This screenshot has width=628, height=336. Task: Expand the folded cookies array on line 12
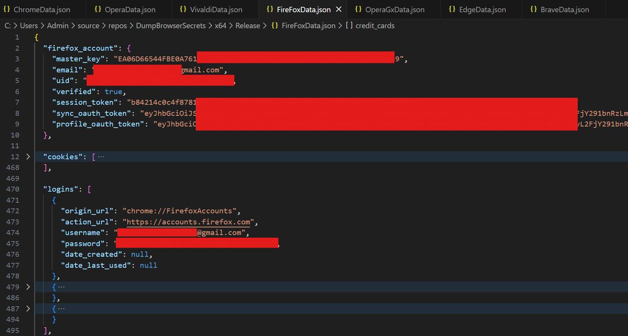click(28, 156)
